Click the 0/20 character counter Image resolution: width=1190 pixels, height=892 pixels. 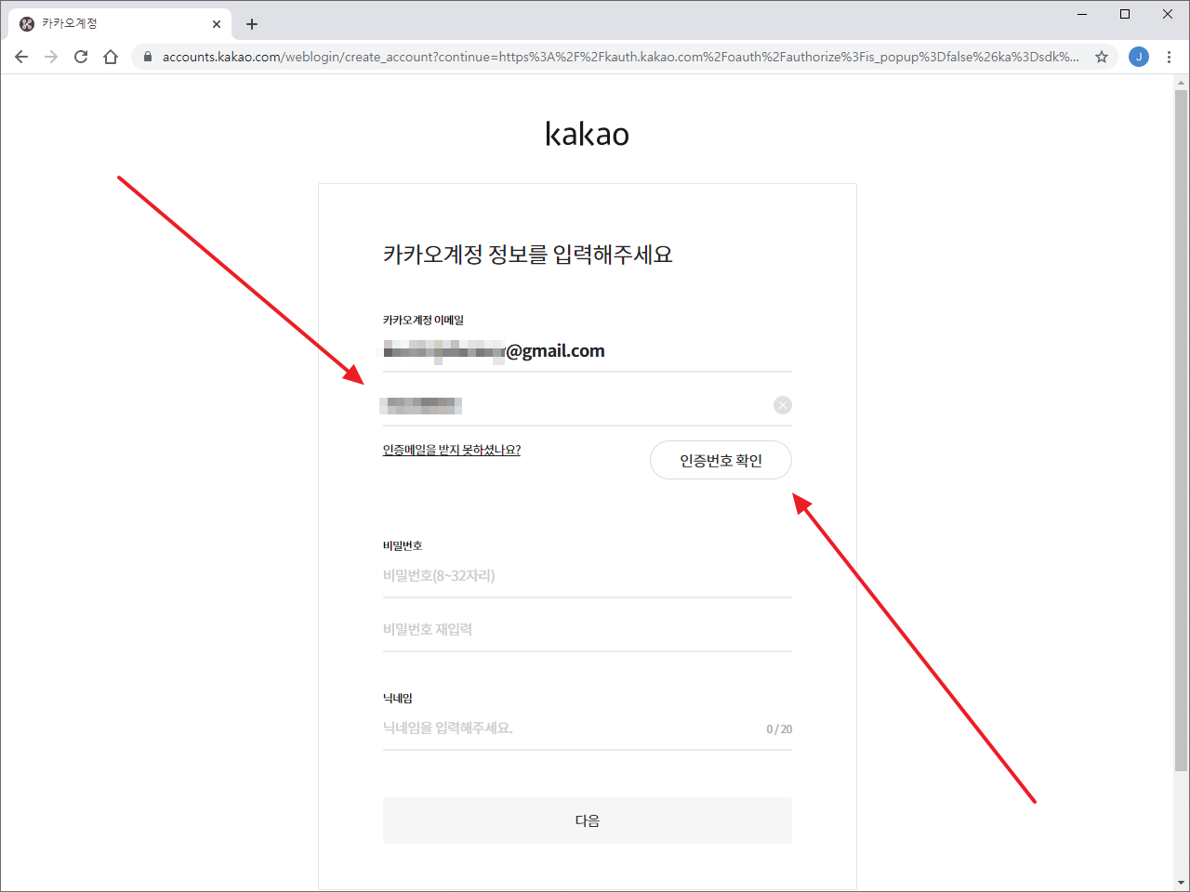point(779,729)
